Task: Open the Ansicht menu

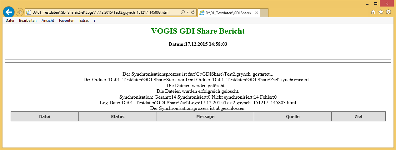Action: tap(48, 21)
